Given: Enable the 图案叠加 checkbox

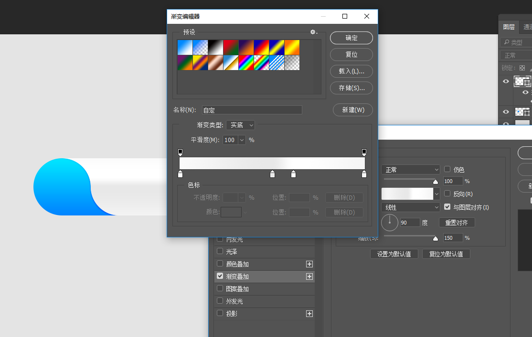Looking at the screenshot, I should [220, 288].
